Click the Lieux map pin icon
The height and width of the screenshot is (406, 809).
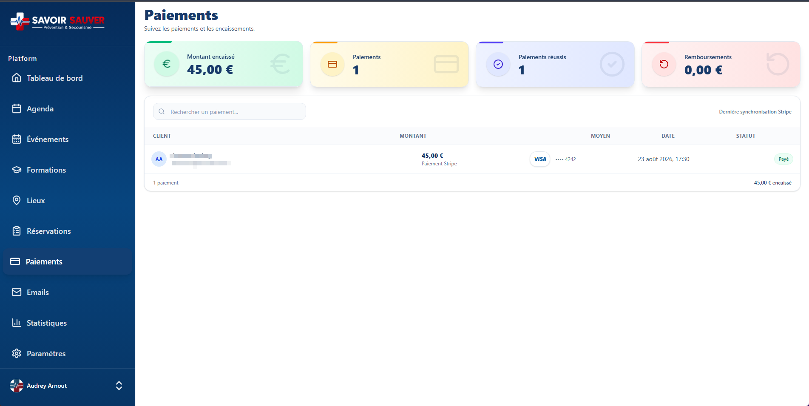[x=17, y=200]
